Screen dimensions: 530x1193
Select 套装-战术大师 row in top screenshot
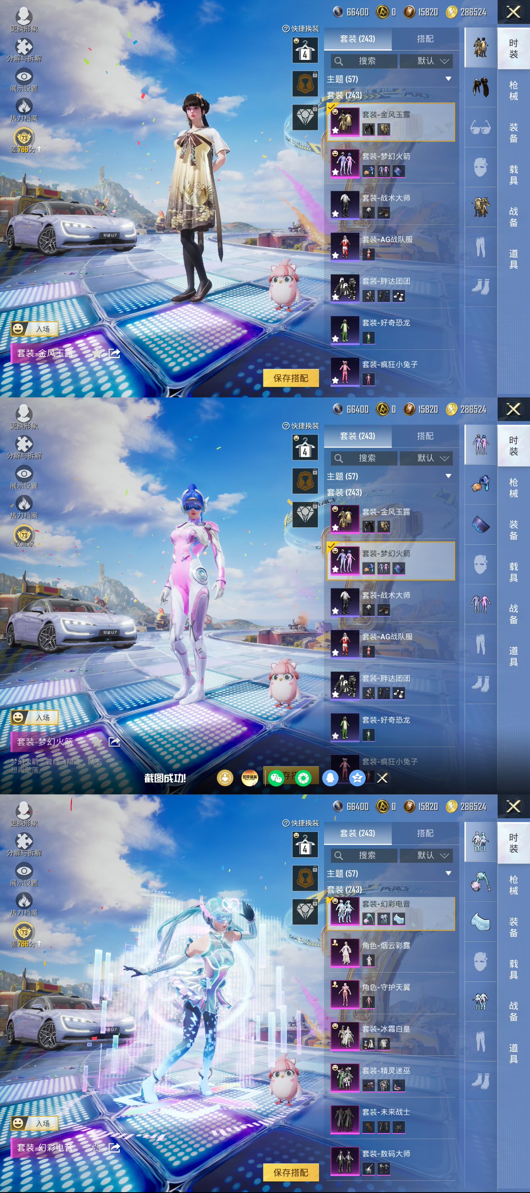click(392, 204)
